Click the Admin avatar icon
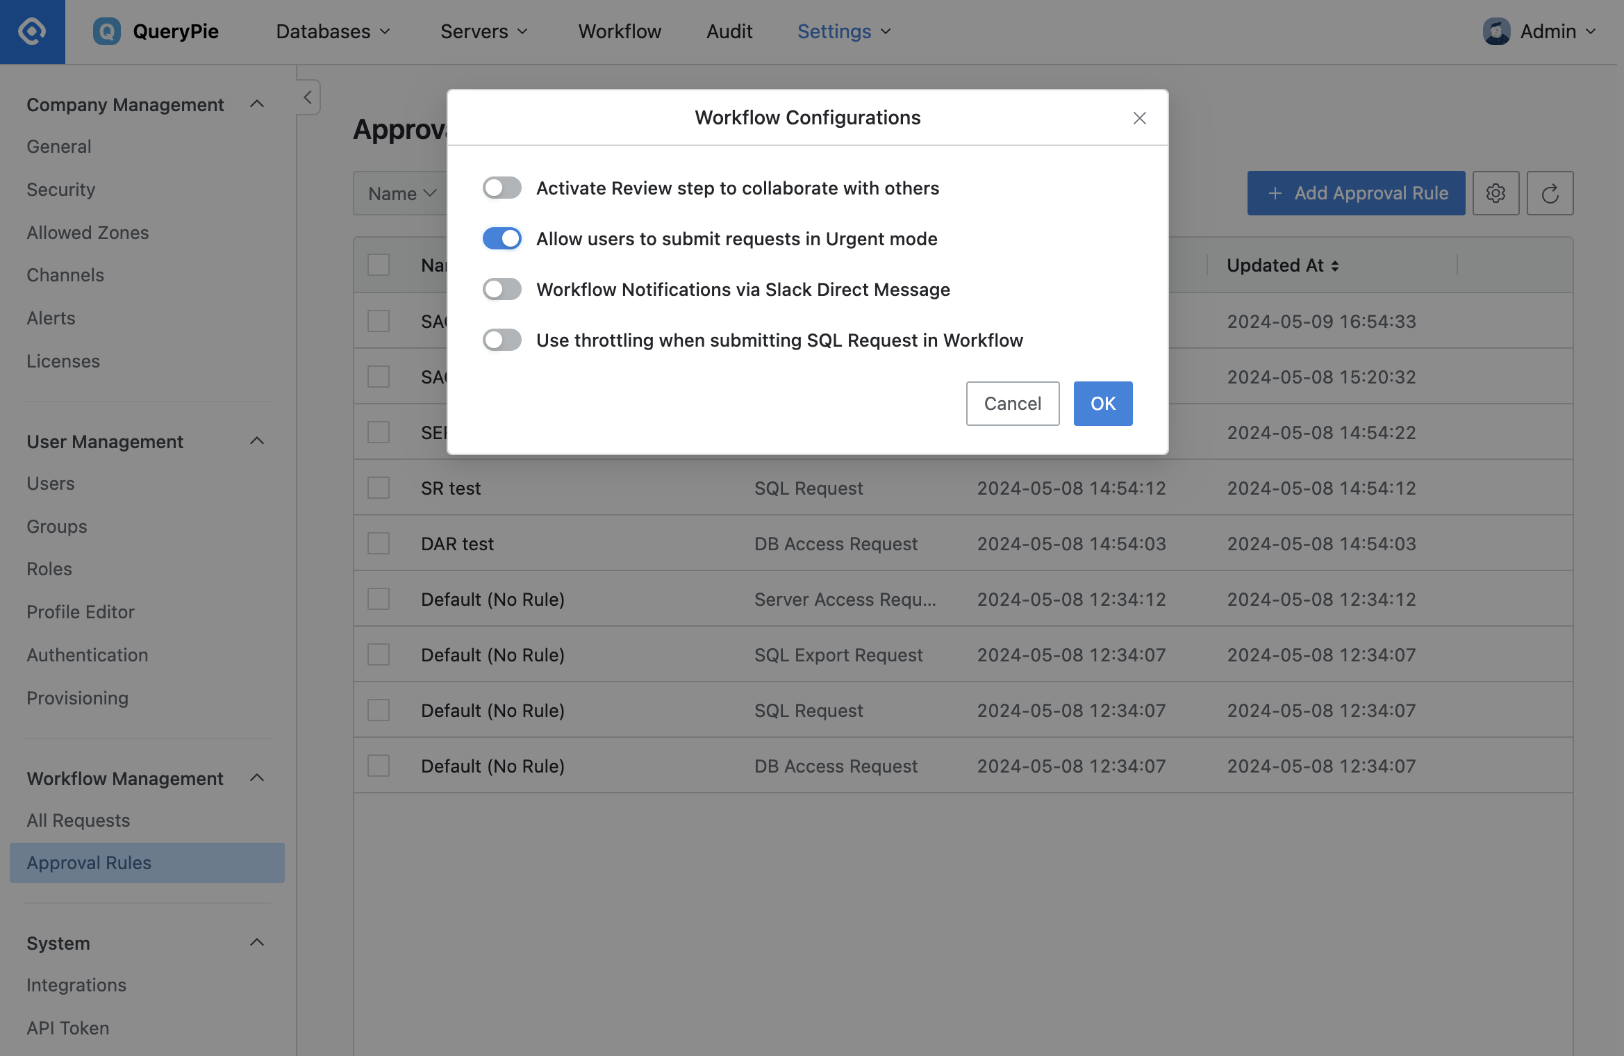This screenshot has width=1624, height=1056. coord(1496,31)
